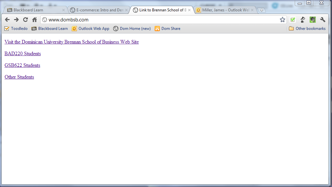Image resolution: width=332 pixels, height=187 pixels.
Task: Open the Toodledo bookmark
Action: pos(16,29)
